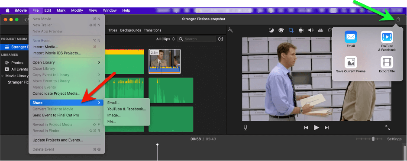Open the Stabilization camera tool
This screenshot has height=161, width=407.
(301, 30)
